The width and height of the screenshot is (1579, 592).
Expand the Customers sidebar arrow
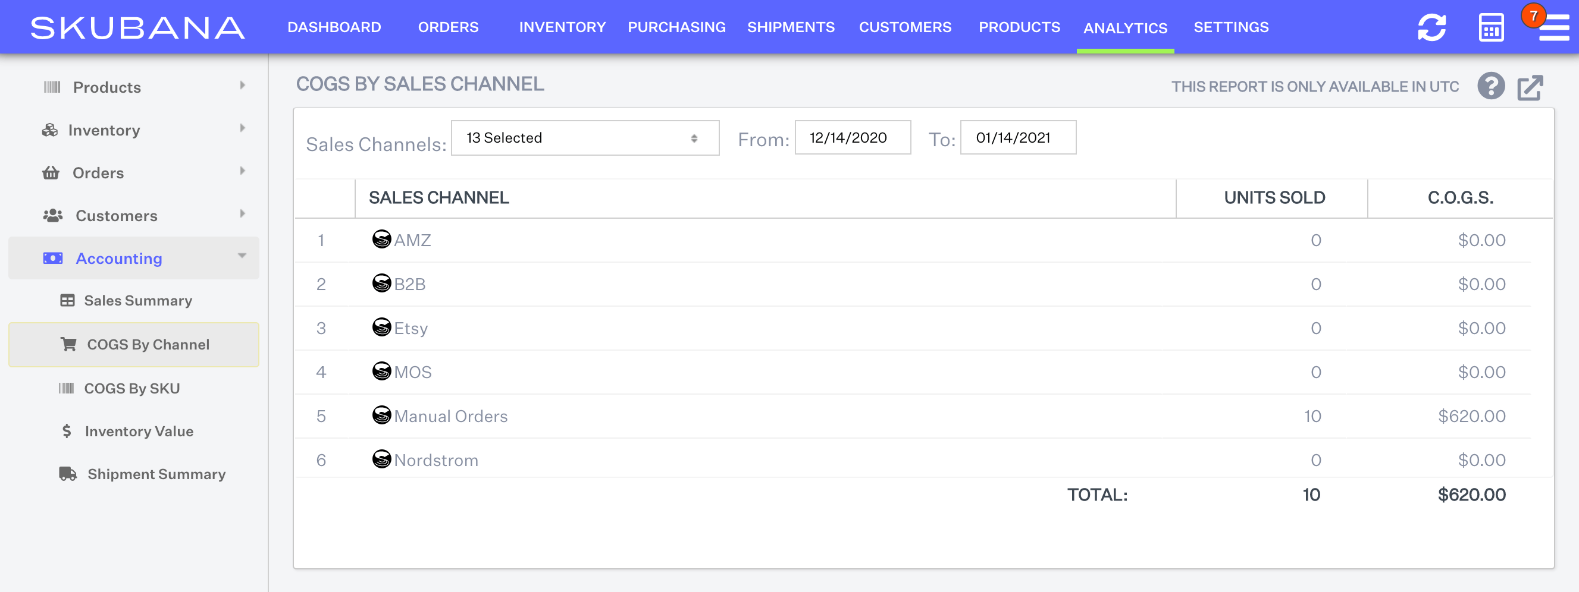243,213
